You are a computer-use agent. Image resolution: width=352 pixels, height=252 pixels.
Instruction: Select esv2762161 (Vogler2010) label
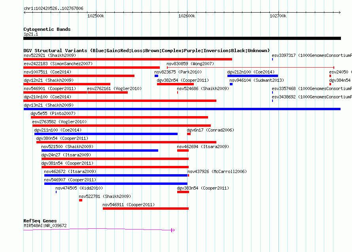pyautogui.click(x=114, y=88)
